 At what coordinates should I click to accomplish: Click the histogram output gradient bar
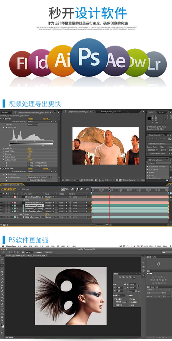click(31, 144)
